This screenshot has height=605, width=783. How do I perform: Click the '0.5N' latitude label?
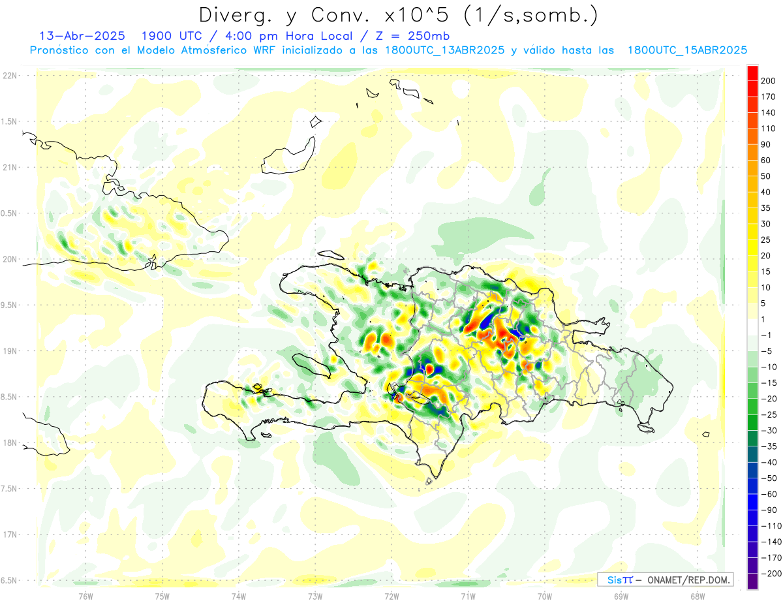(x=9, y=213)
